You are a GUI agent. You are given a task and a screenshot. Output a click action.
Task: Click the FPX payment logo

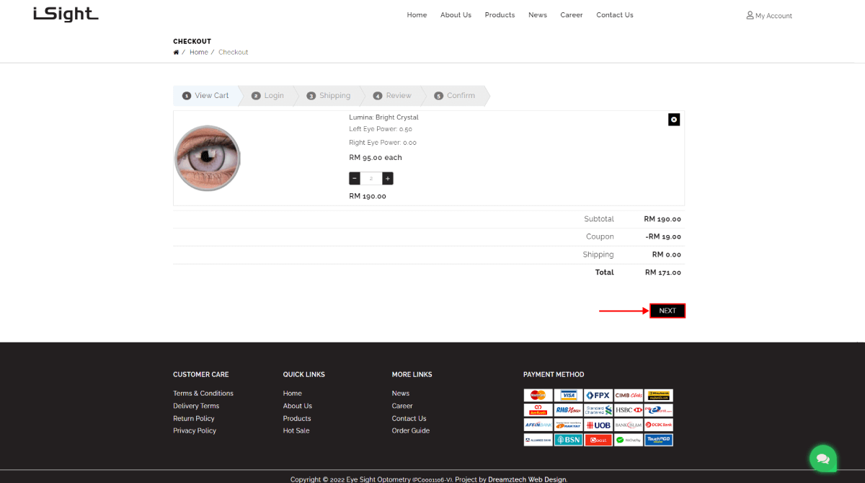point(598,395)
